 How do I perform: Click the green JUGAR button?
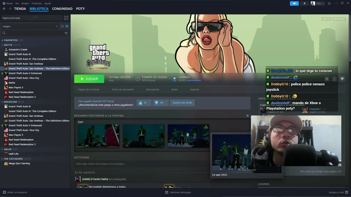pos(89,79)
